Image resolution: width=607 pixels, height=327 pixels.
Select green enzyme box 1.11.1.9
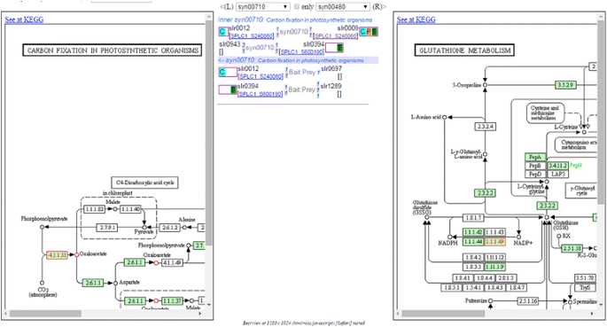pos(494,267)
